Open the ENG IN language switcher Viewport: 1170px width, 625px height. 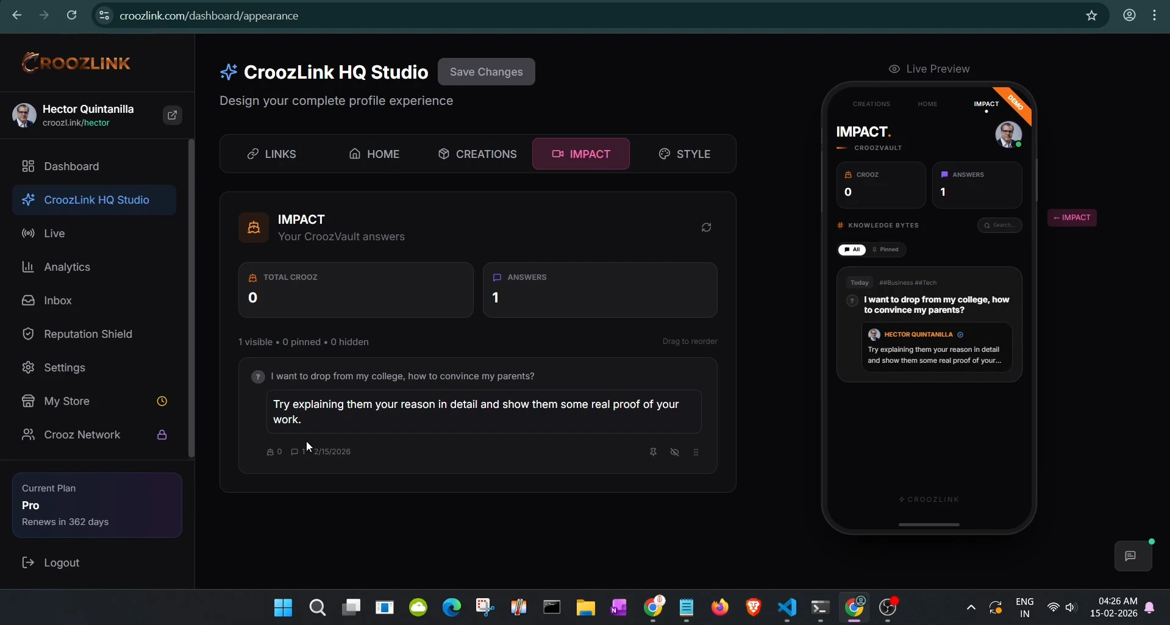coord(1026,607)
